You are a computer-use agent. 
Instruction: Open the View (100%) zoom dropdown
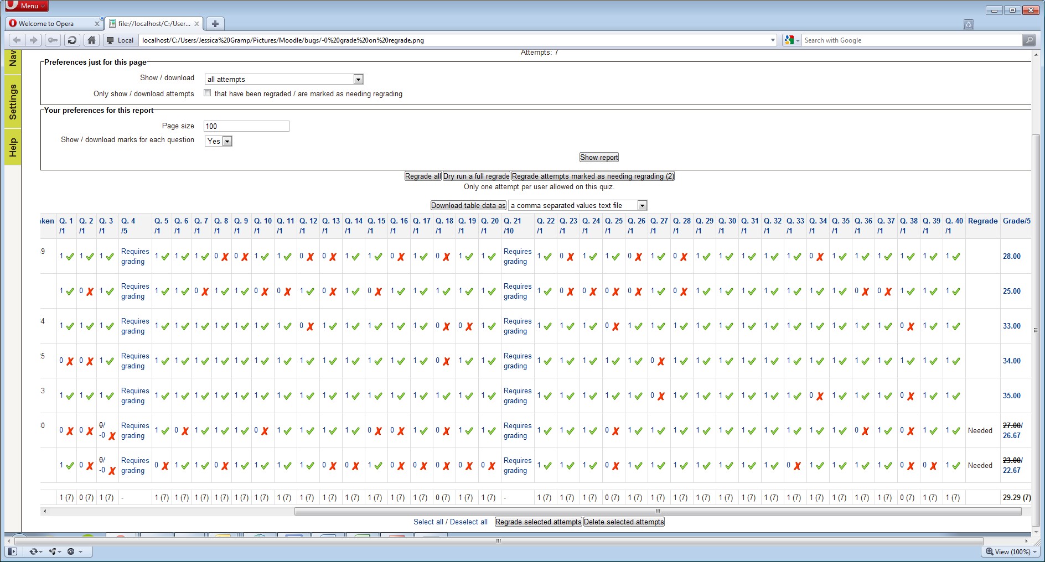click(x=1034, y=552)
